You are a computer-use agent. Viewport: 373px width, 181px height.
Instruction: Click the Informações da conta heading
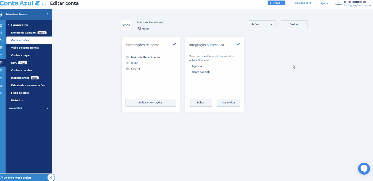[x=142, y=45]
